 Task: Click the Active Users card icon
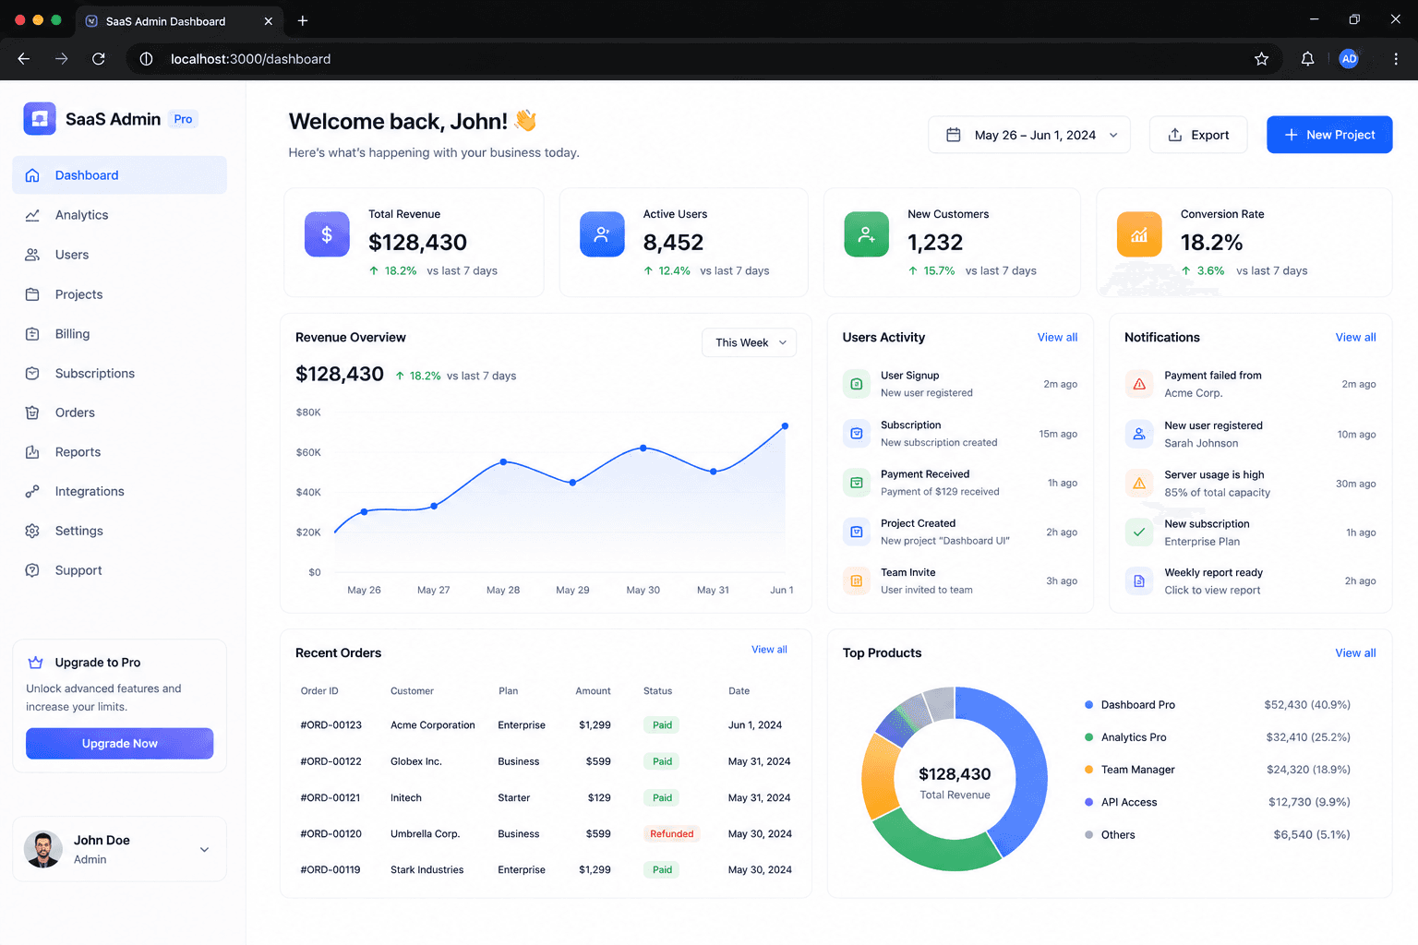coord(602,234)
